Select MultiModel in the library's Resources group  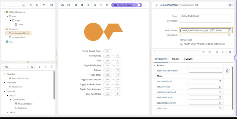[x=17, y=87]
